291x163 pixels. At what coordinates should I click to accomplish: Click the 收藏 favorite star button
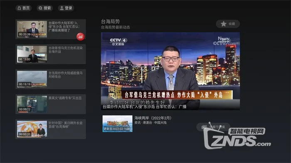(228, 24)
